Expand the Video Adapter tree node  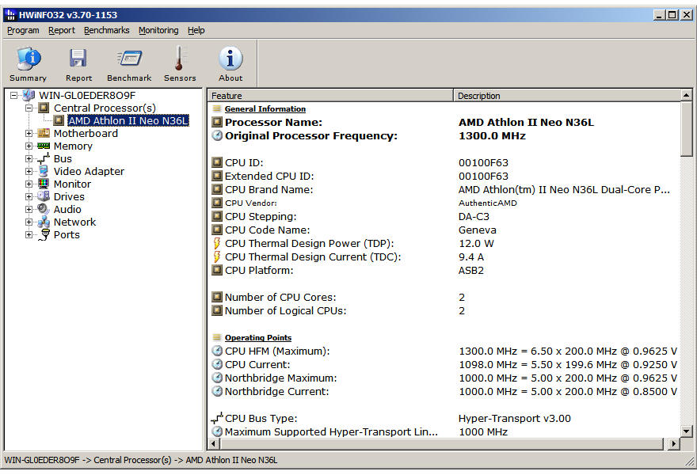click(x=29, y=171)
